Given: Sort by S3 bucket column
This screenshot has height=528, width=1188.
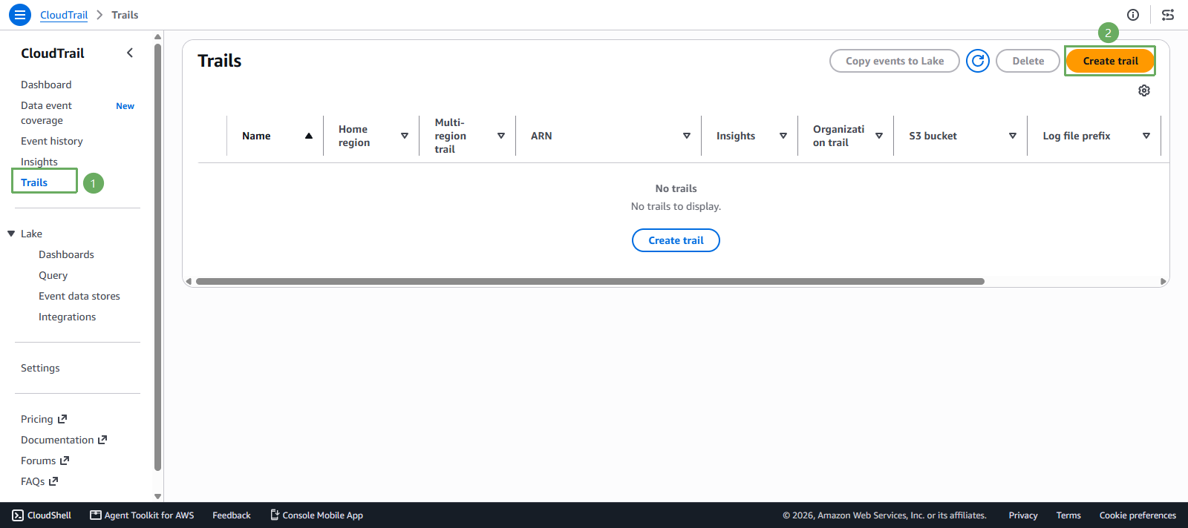Looking at the screenshot, I should coord(1013,136).
